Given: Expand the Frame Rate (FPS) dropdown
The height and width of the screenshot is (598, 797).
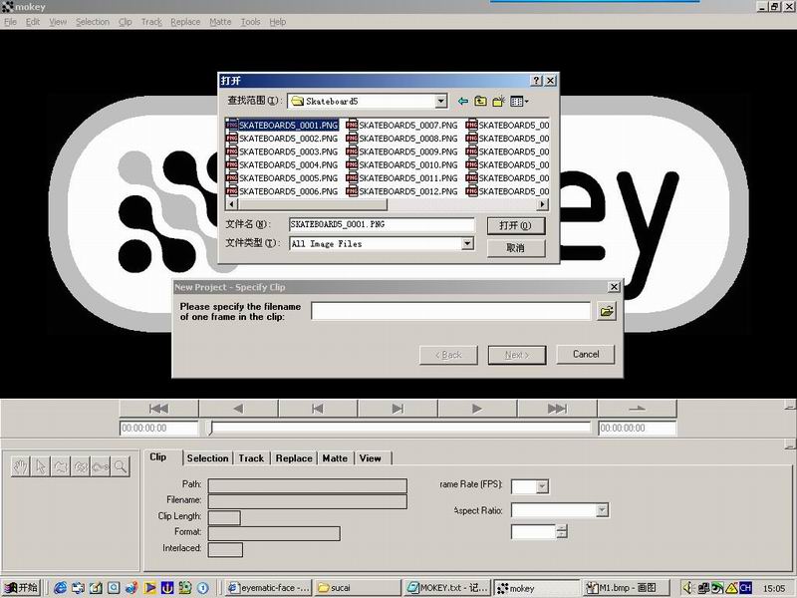Looking at the screenshot, I should click(542, 486).
